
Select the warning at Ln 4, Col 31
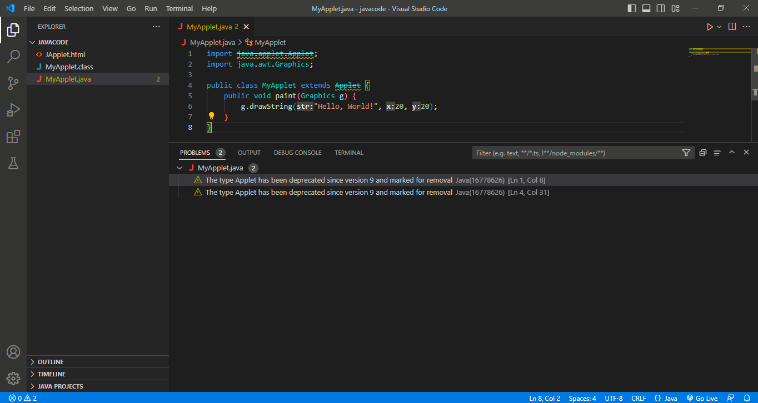pos(463,192)
